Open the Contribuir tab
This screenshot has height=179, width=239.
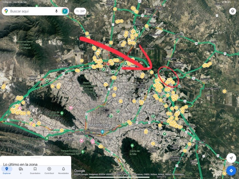49,170
